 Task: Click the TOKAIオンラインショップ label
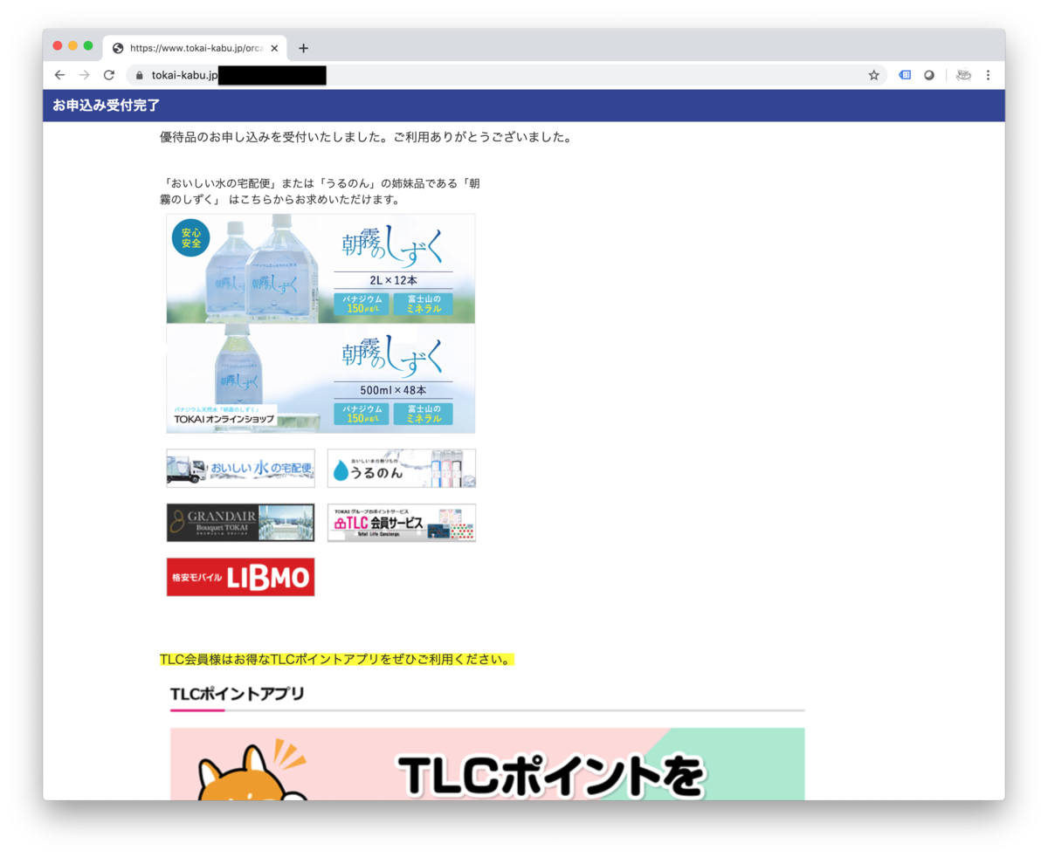pos(224,419)
